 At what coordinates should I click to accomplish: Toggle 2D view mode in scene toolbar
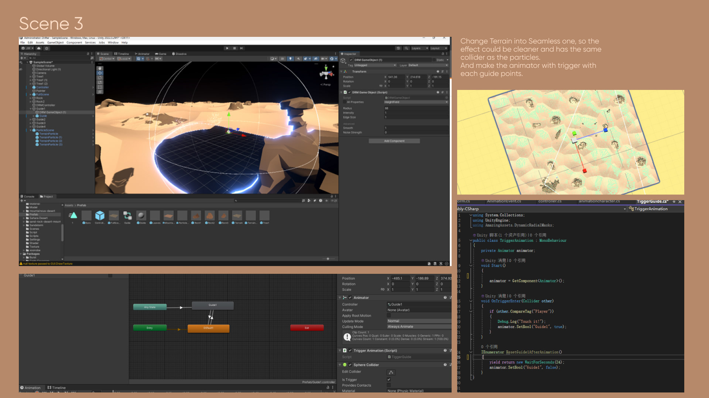pyautogui.click(x=282, y=59)
